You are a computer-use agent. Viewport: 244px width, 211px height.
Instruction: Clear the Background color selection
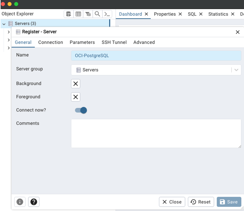pyautogui.click(x=75, y=84)
